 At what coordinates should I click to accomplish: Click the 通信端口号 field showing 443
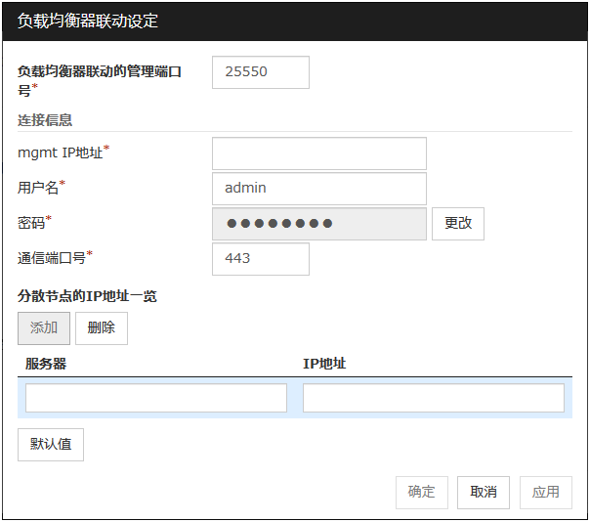point(260,259)
